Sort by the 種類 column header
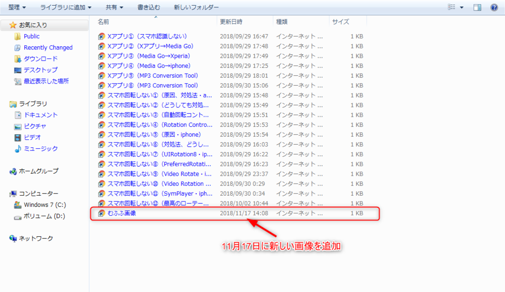 (x=281, y=22)
